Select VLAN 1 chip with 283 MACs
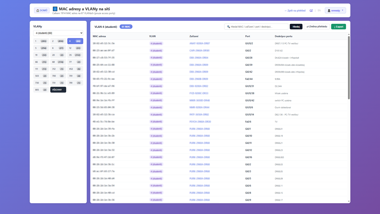The height and width of the screenshot is (214, 380). (x=41, y=41)
